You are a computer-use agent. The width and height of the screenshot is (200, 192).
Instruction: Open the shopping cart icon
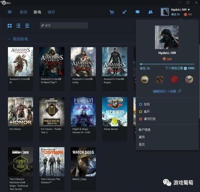click(x=112, y=12)
